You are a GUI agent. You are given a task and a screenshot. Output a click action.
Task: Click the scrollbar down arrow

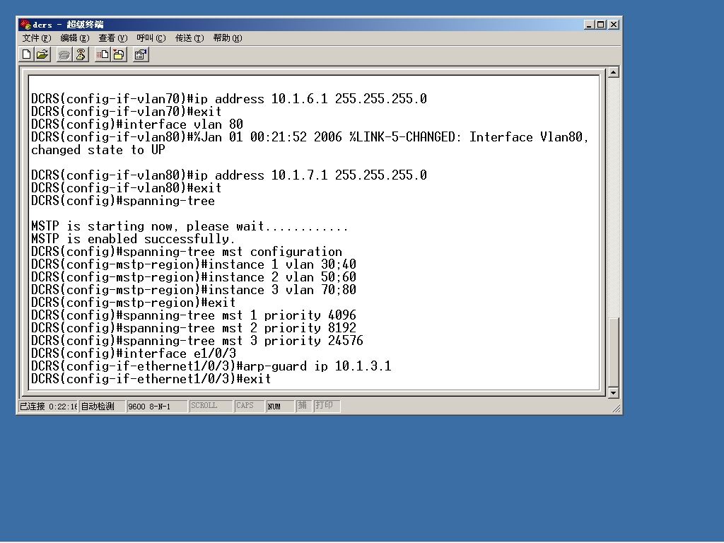(613, 393)
